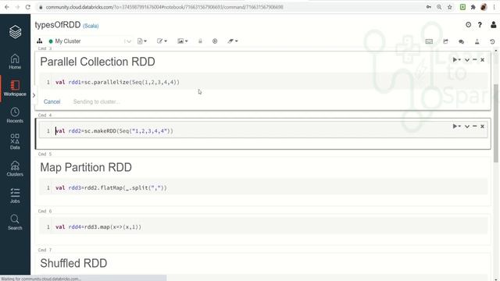Click into the rdd2 makeRDD code line
Image resolution: width=500 pixels, height=281 pixels.
[x=114, y=131]
